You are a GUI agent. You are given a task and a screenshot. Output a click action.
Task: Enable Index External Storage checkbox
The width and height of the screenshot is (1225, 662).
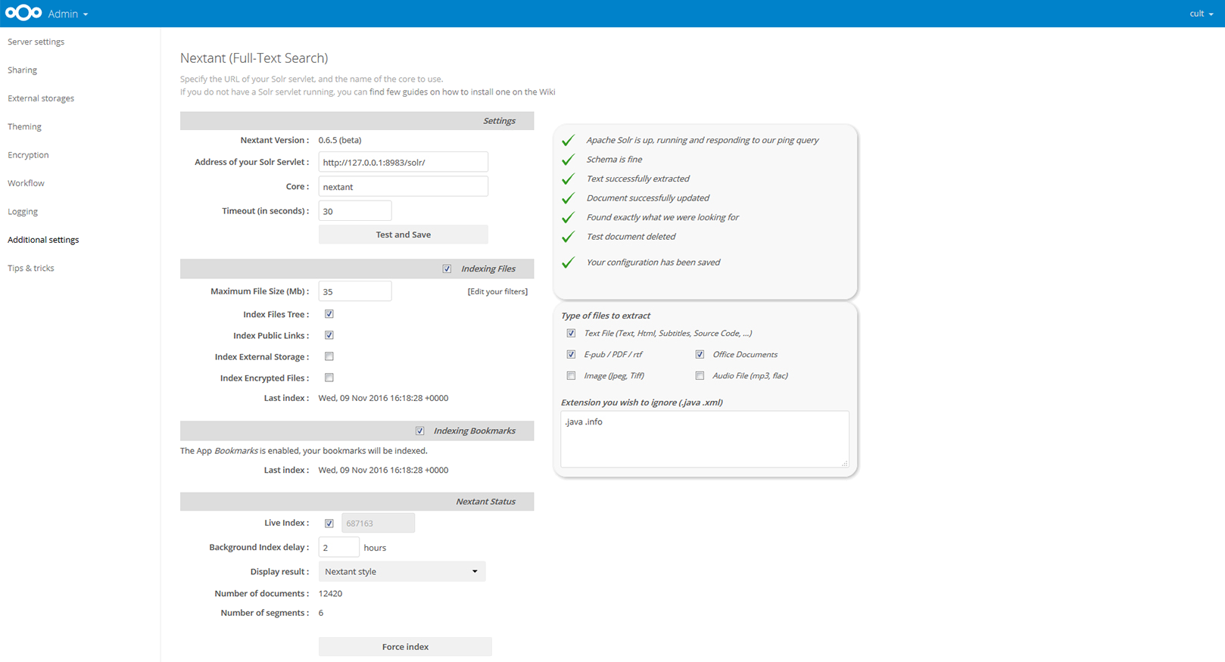pyautogui.click(x=329, y=356)
